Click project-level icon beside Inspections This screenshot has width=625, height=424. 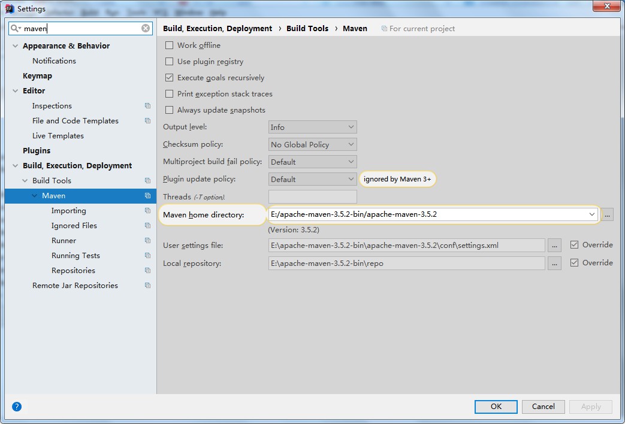(147, 105)
